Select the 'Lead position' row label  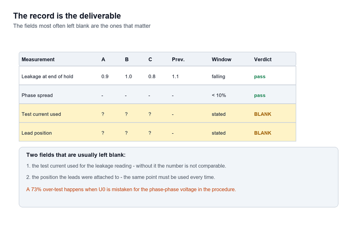pos(37,133)
